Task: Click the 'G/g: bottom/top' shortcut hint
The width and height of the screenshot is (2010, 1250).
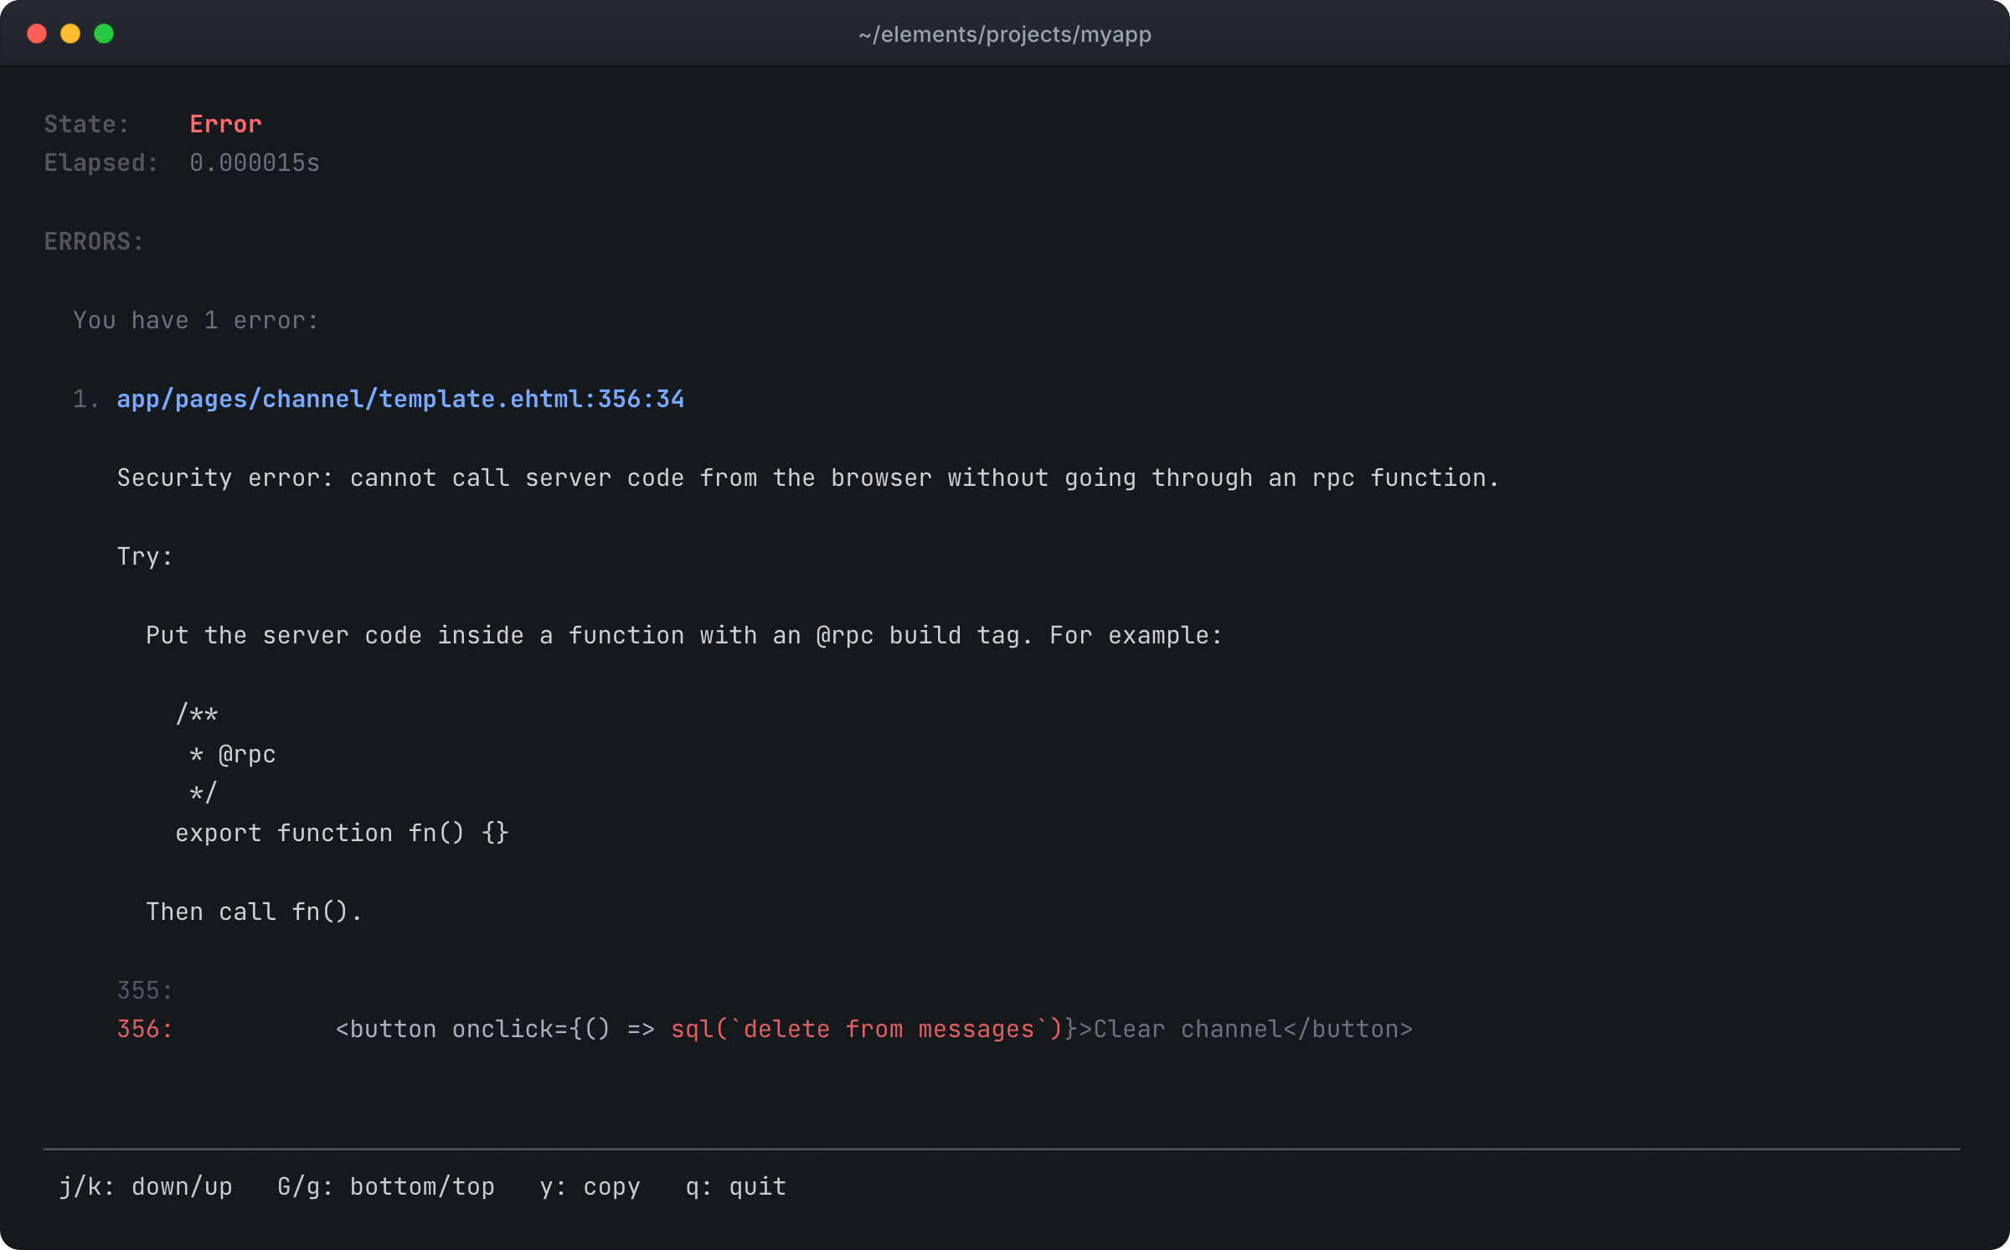Action: click(x=386, y=1186)
